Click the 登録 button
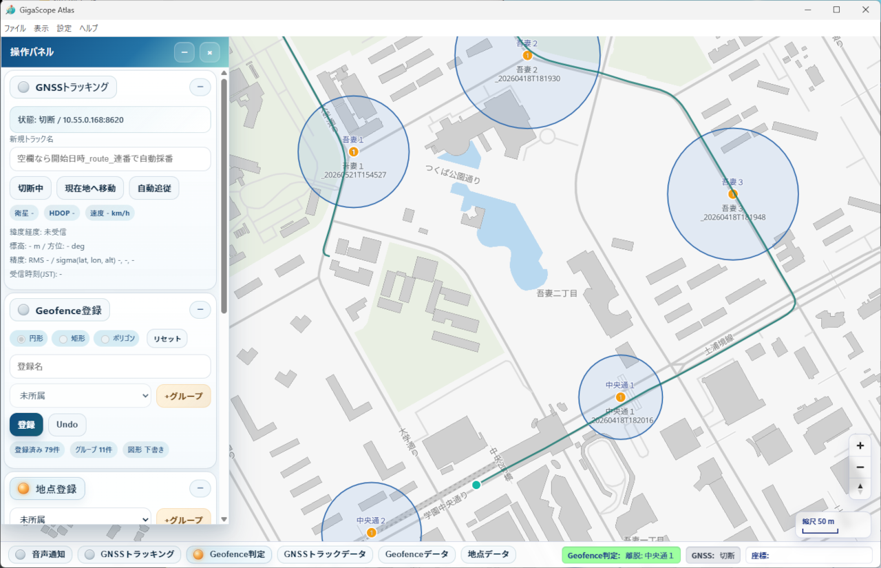Viewport: 881px width, 568px height. click(x=26, y=425)
